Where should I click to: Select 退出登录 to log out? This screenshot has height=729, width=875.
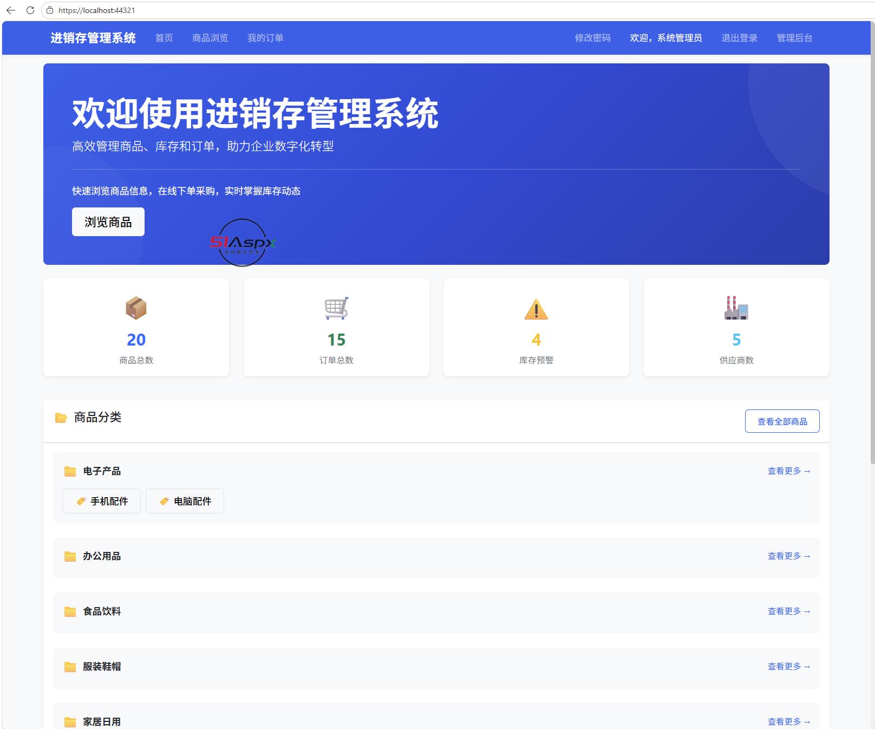(739, 38)
